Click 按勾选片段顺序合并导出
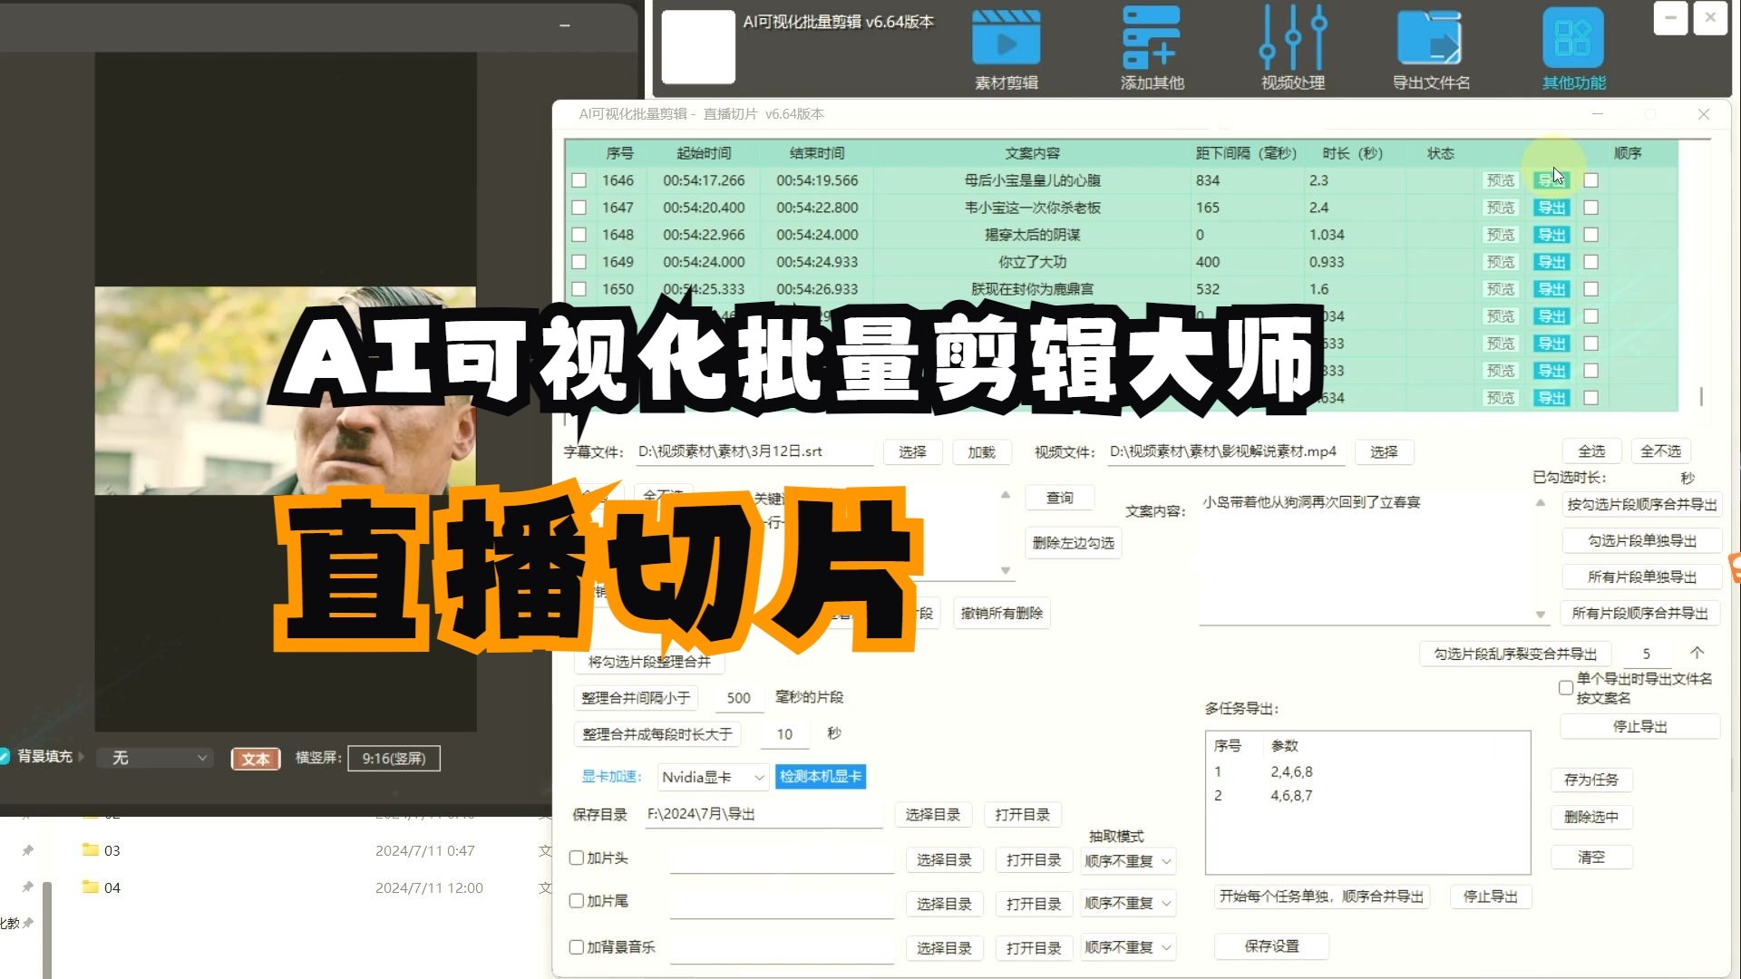This screenshot has height=979, width=1741. [1641, 504]
